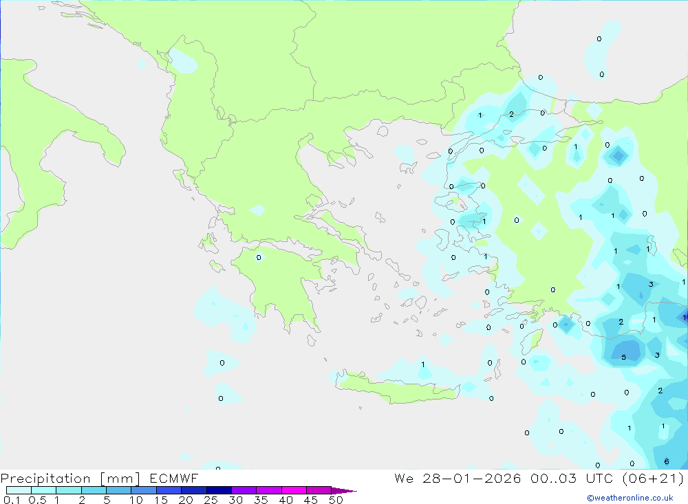Click the "1" value north of Crete

(423, 364)
